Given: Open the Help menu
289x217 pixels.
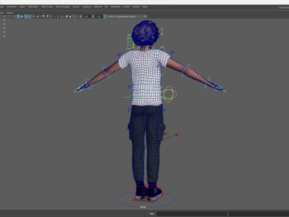Looking at the screenshot, I should click(x=145, y=7).
